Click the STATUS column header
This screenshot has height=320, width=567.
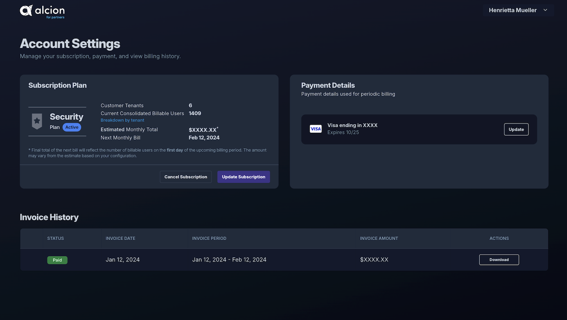tap(55, 238)
